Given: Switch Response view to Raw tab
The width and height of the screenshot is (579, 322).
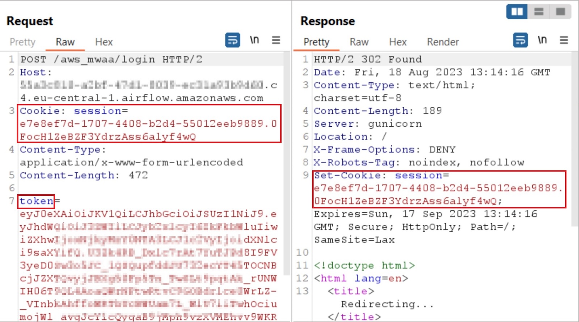Looking at the screenshot, I should tap(359, 42).
